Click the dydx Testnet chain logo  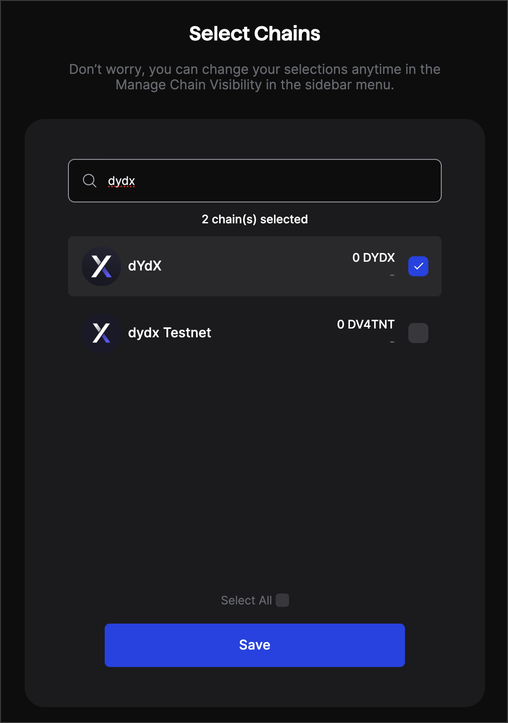pos(101,333)
